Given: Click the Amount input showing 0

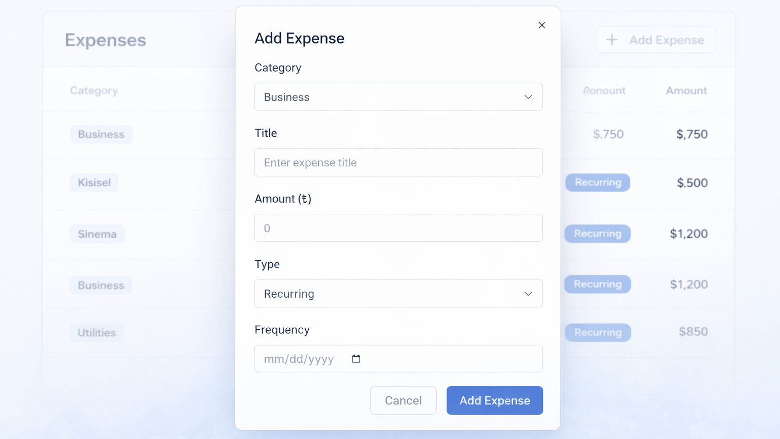Looking at the screenshot, I should click(x=398, y=228).
